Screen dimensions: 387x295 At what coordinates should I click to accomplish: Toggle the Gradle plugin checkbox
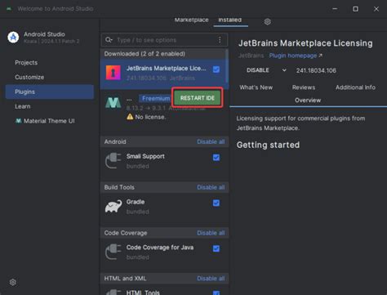[x=216, y=203]
